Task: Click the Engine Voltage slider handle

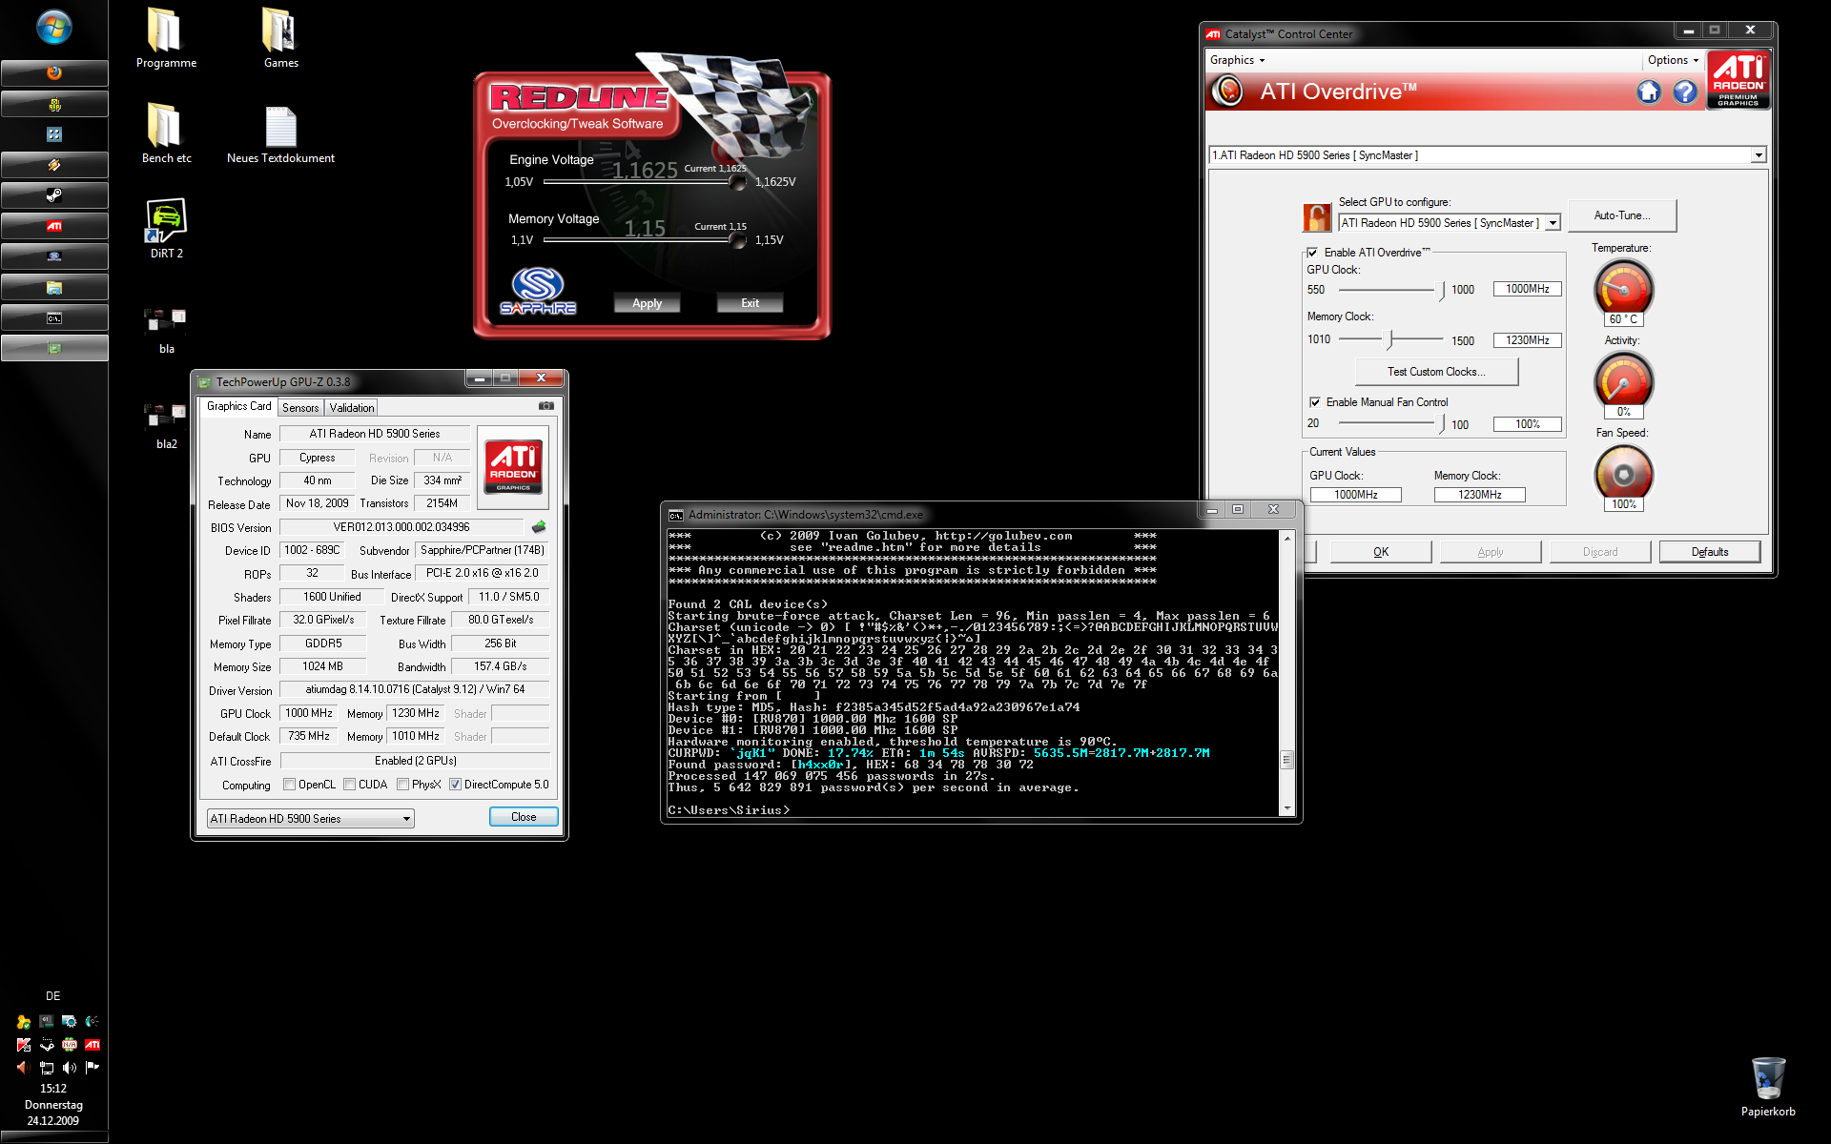Action: pos(737,182)
